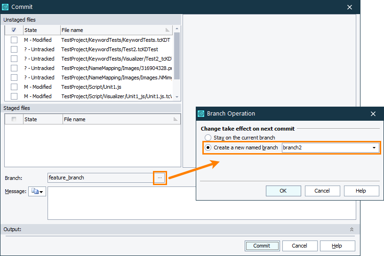The image size is (384, 256).
Task: Select Images.NMimg file name row
Action: point(117,78)
